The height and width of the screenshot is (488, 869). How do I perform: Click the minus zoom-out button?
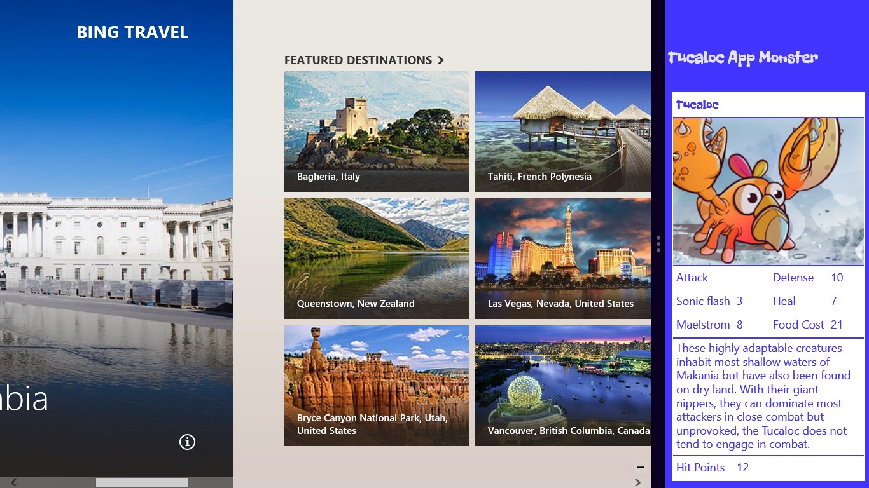pyautogui.click(x=641, y=467)
